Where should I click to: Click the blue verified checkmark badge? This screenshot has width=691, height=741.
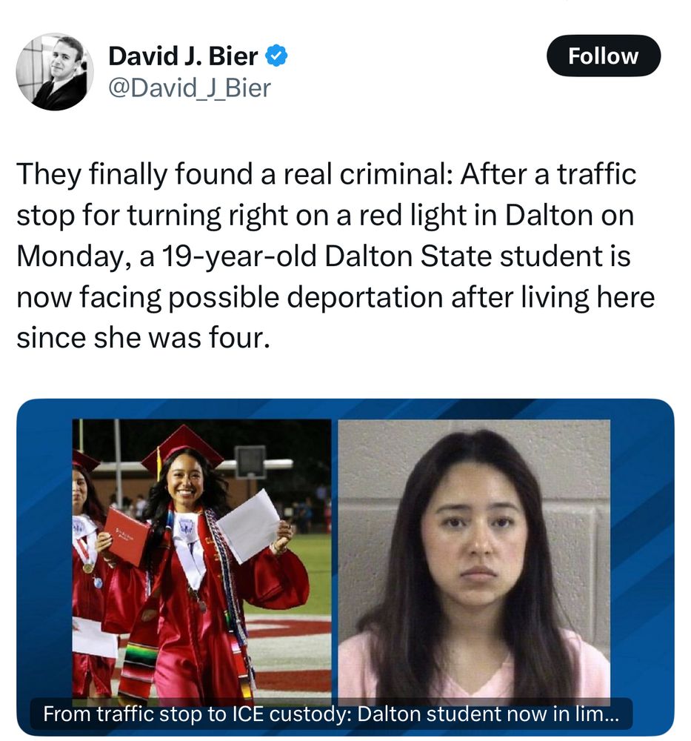tap(276, 56)
